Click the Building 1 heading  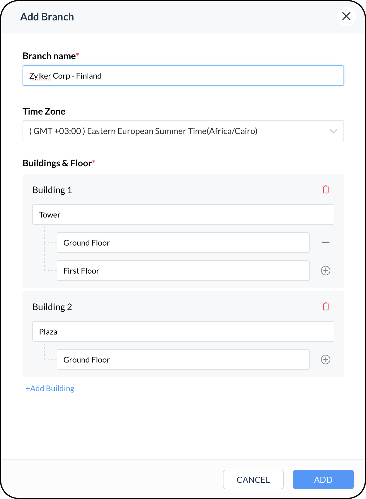point(52,190)
